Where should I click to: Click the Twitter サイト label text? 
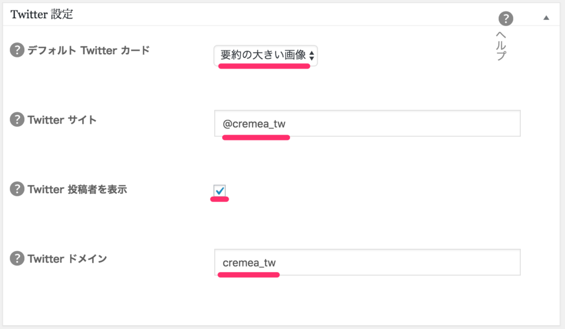pyautogui.click(x=62, y=120)
